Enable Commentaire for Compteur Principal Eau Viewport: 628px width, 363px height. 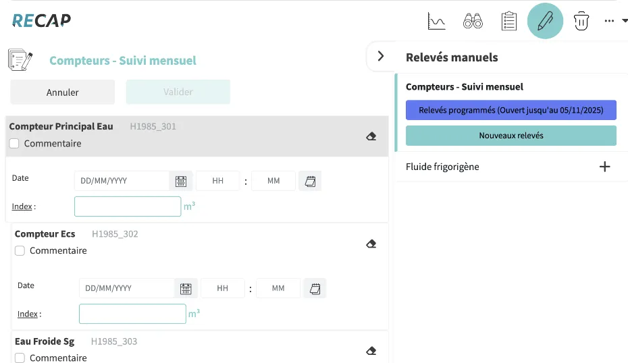(15, 144)
